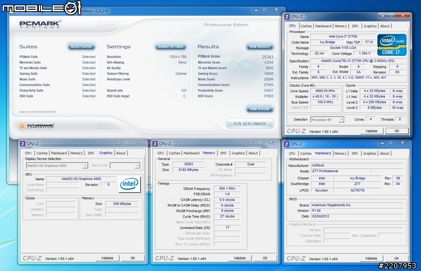Viewport: 421px width, 271px height.
Task: Click View Results button in PCMark
Action: pos(260,47)
